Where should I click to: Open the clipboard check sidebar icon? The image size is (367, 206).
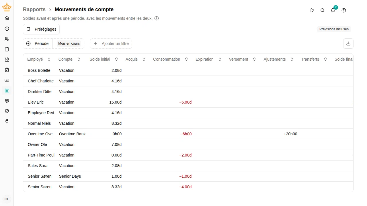pos(7,70)
